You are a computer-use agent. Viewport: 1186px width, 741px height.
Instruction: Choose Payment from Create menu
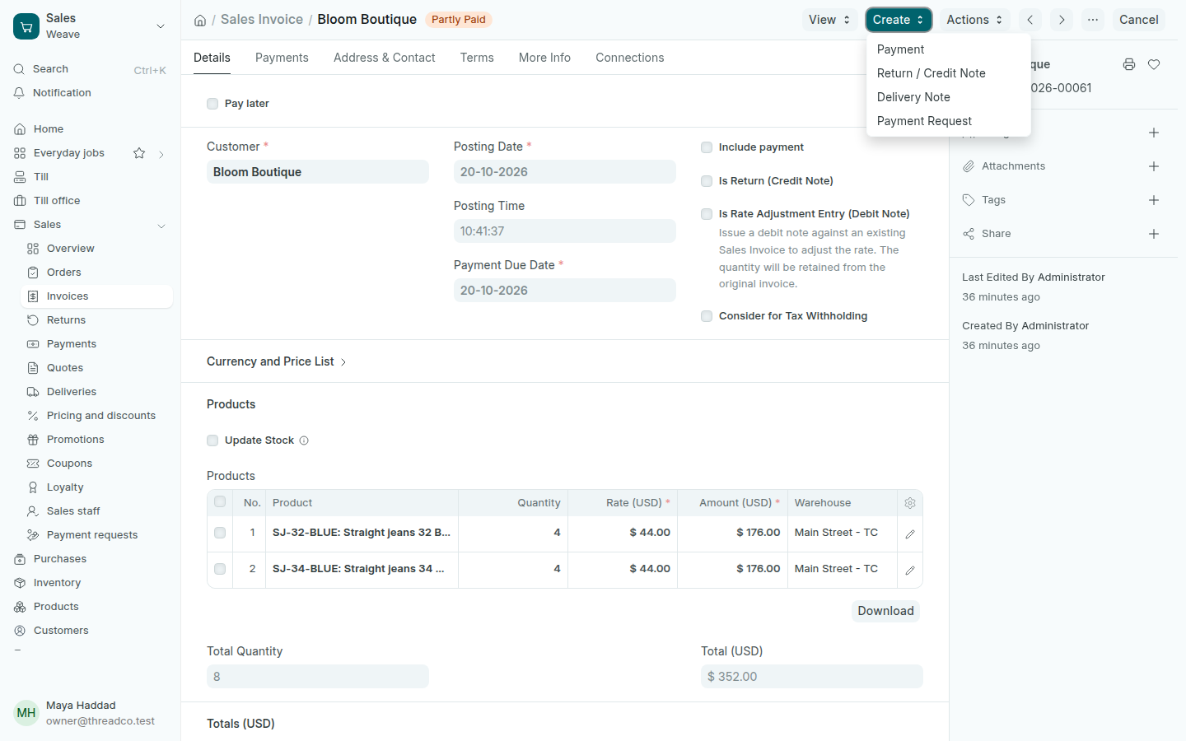[948, 49]
